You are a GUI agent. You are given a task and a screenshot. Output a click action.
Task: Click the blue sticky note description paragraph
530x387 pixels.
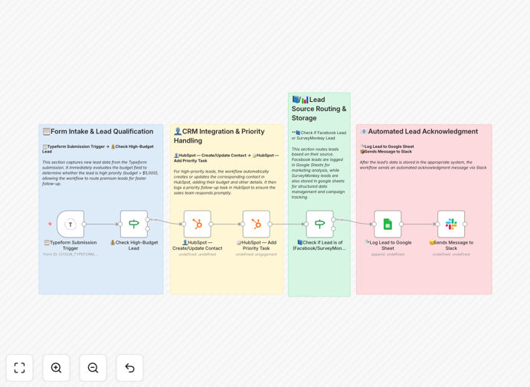point(100,173)
